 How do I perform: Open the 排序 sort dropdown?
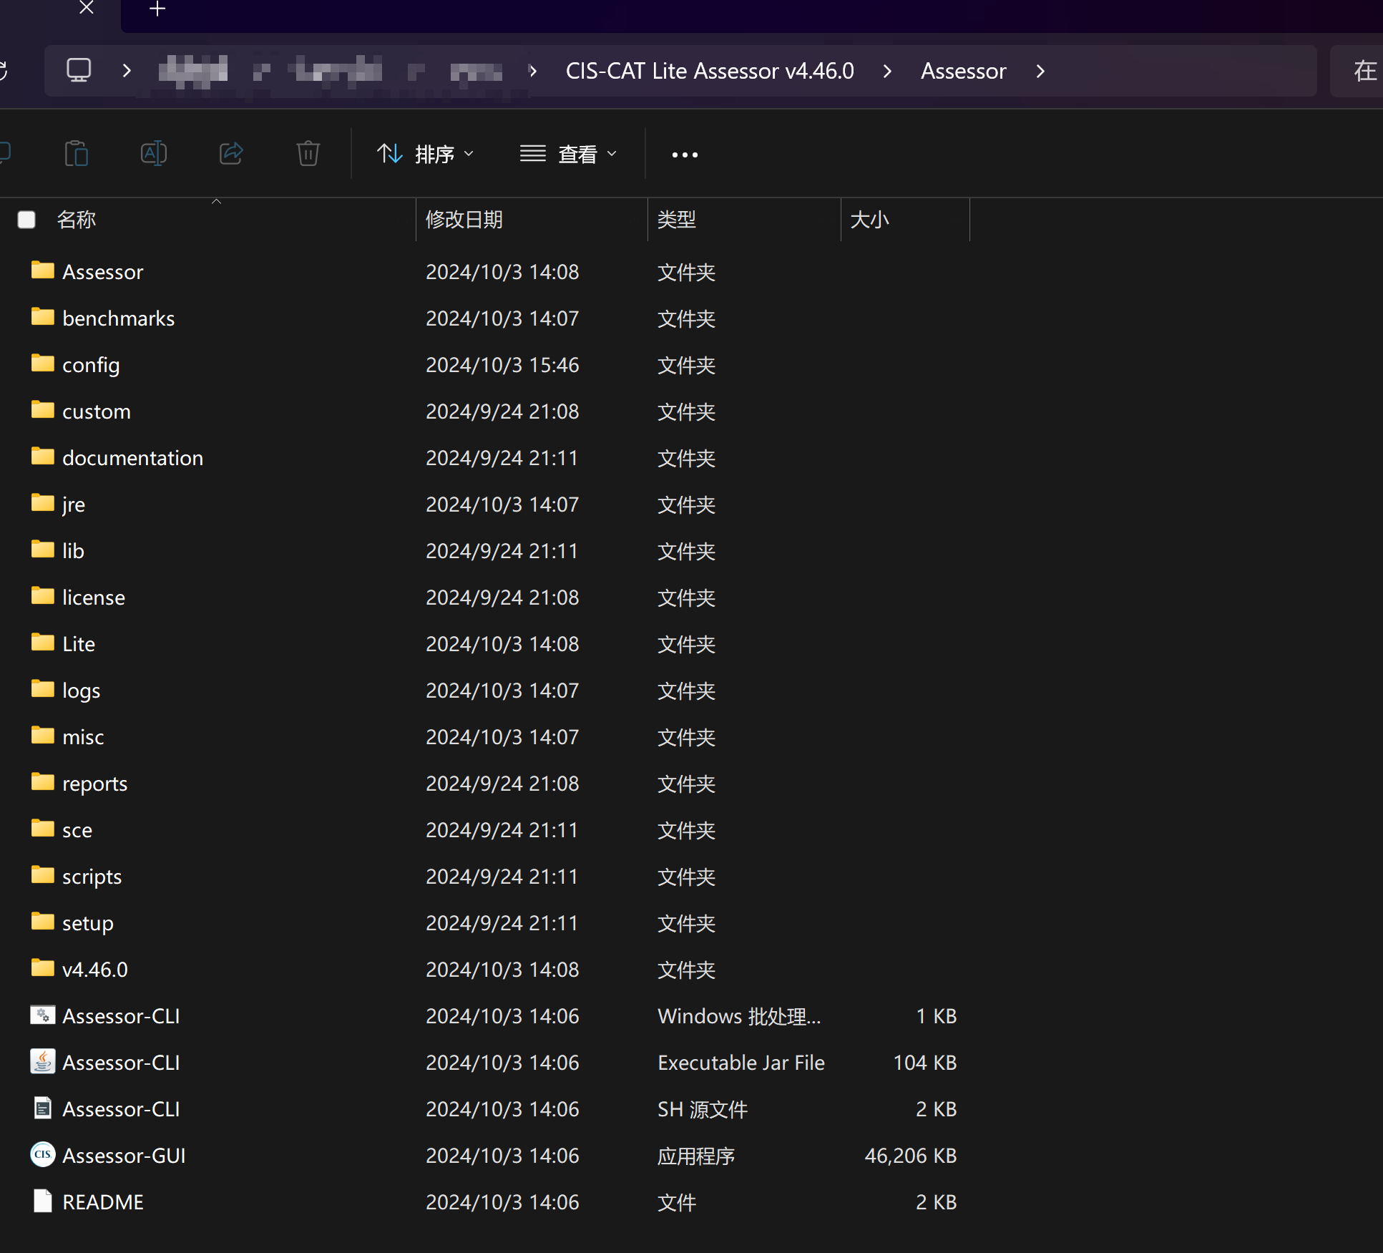point(425,154)
